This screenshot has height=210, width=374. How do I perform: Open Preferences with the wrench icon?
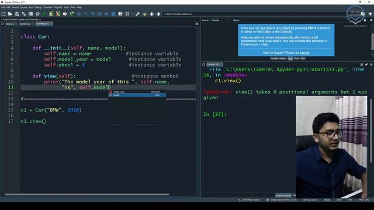point(138,14)
